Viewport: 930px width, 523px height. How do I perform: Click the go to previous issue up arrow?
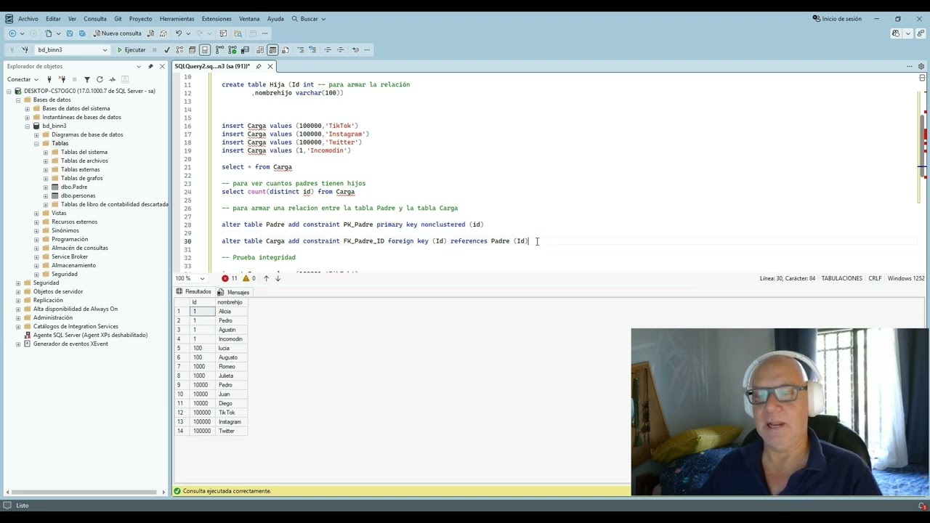pos(266,278)
